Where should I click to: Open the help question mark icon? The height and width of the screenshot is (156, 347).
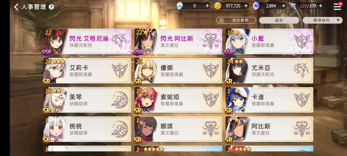coord(51,7)
